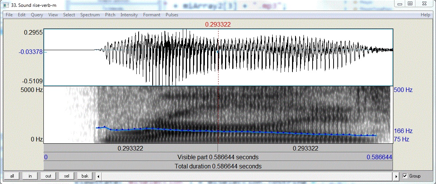
Task: Click the 'sel' zoom-to-selection button
Action: point(67,176)
